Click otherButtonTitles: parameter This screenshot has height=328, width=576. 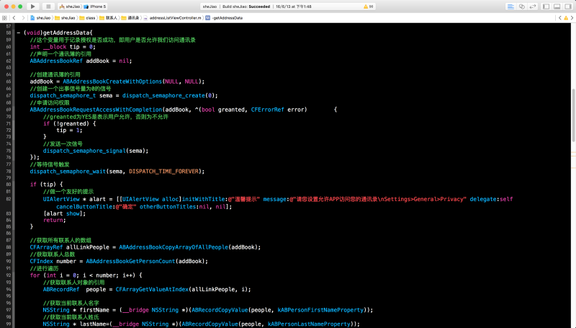click(169, 207)
